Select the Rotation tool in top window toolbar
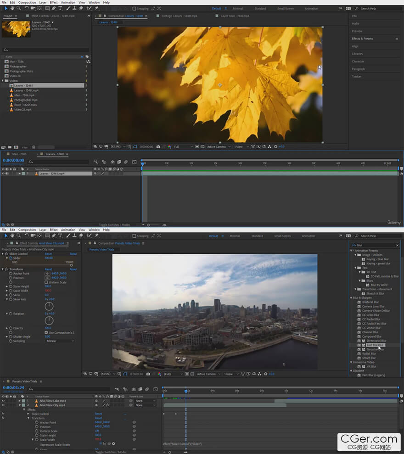404x454 pixels. pyautogui.click(x=26, y=8)
